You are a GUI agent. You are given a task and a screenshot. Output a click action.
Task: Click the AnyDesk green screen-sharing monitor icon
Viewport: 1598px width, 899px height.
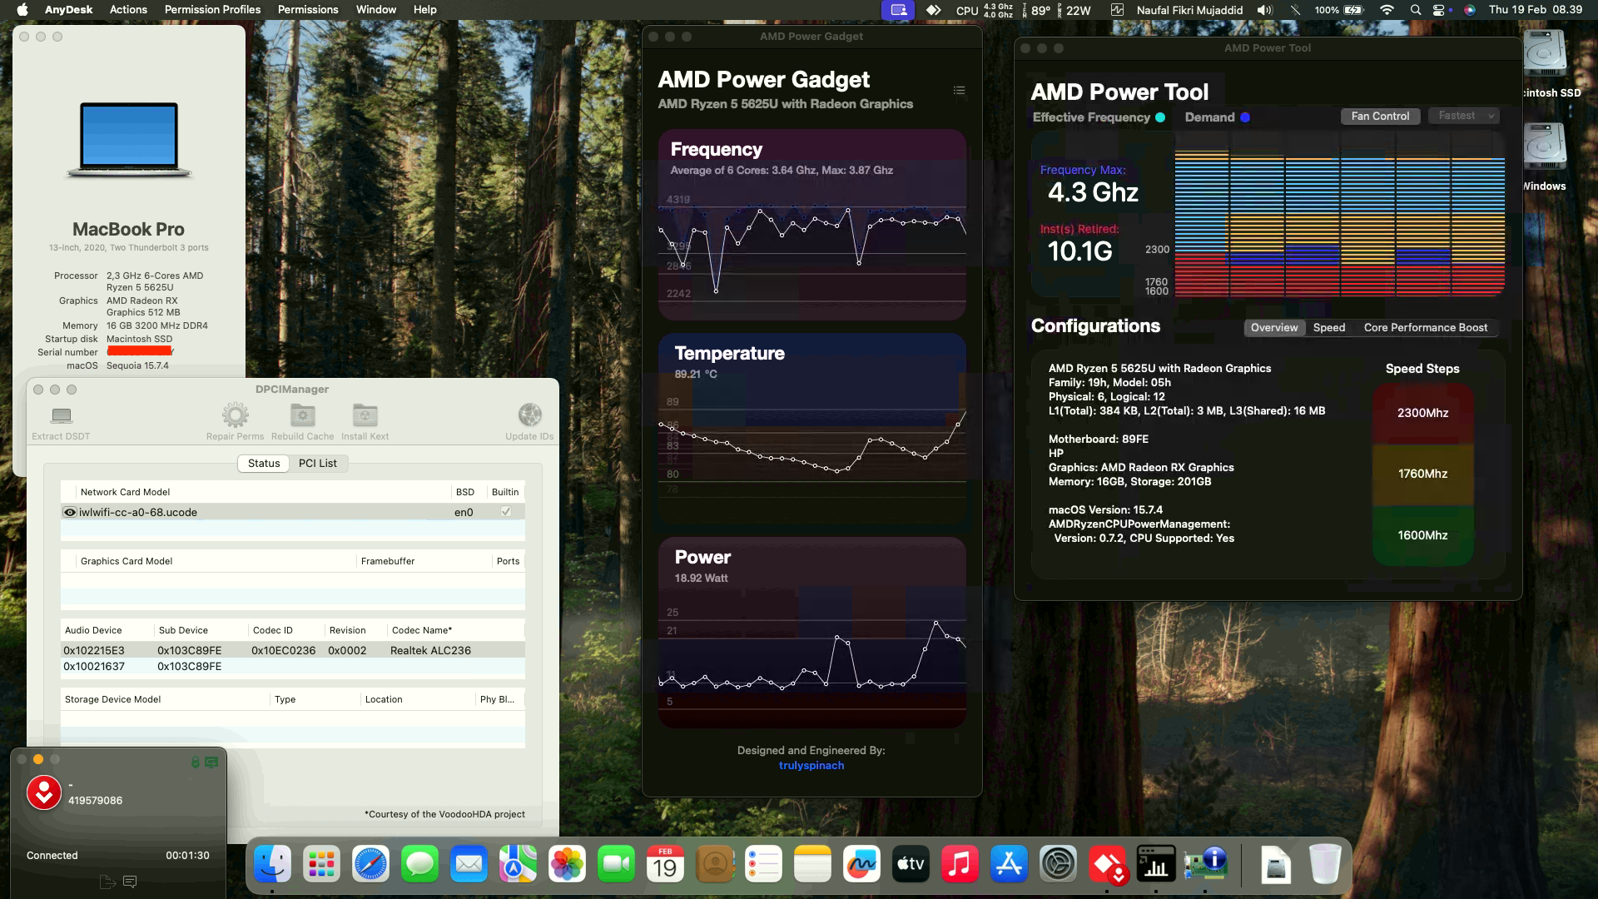click(x=211, y=762)
